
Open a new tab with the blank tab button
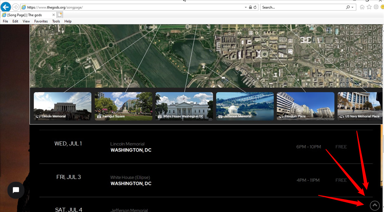click(60, 15)
